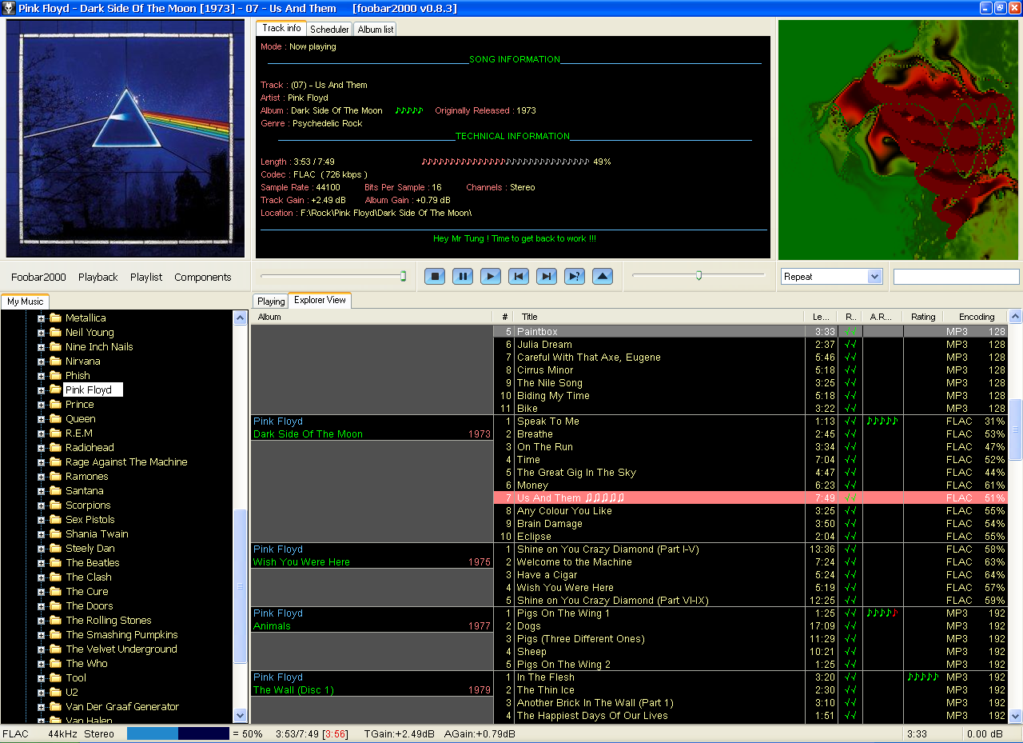Sort by the Encoding column header
The width and height of the screenshot is (1023, 743).
(976, 317)
